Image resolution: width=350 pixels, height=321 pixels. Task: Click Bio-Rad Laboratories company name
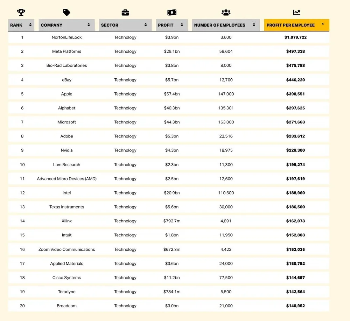[66, 65]
